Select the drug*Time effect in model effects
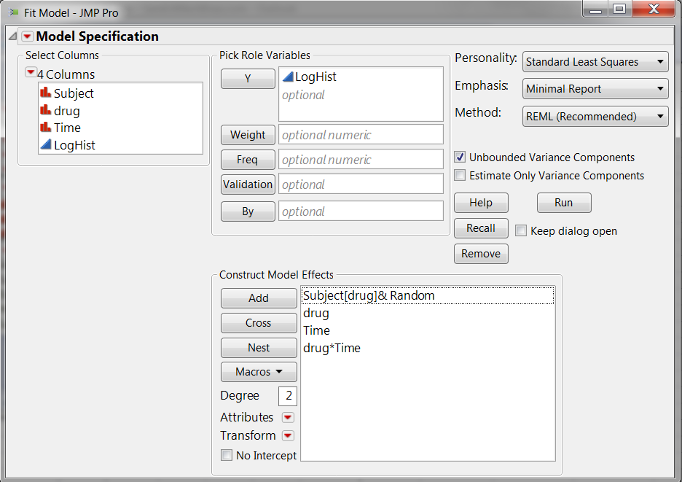Screen dimensions: 682x482 pyautogui.click(x=332, y=348)
